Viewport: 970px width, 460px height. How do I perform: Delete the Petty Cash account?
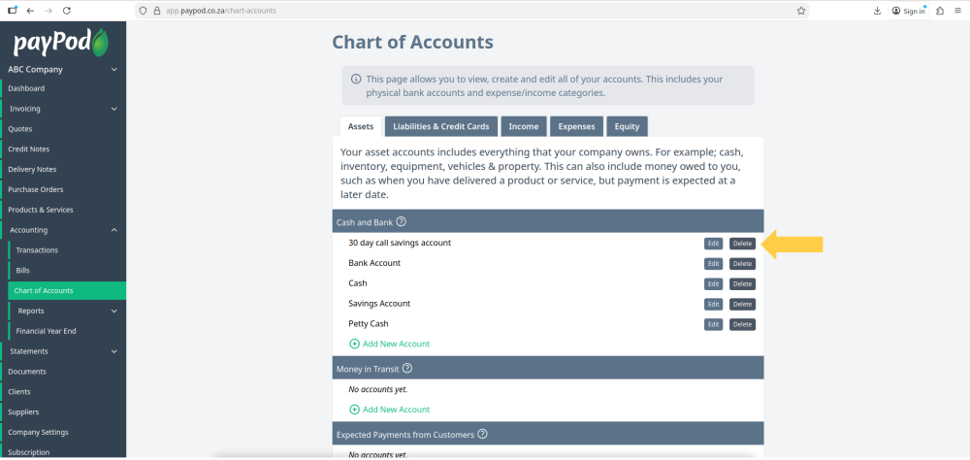742,324
